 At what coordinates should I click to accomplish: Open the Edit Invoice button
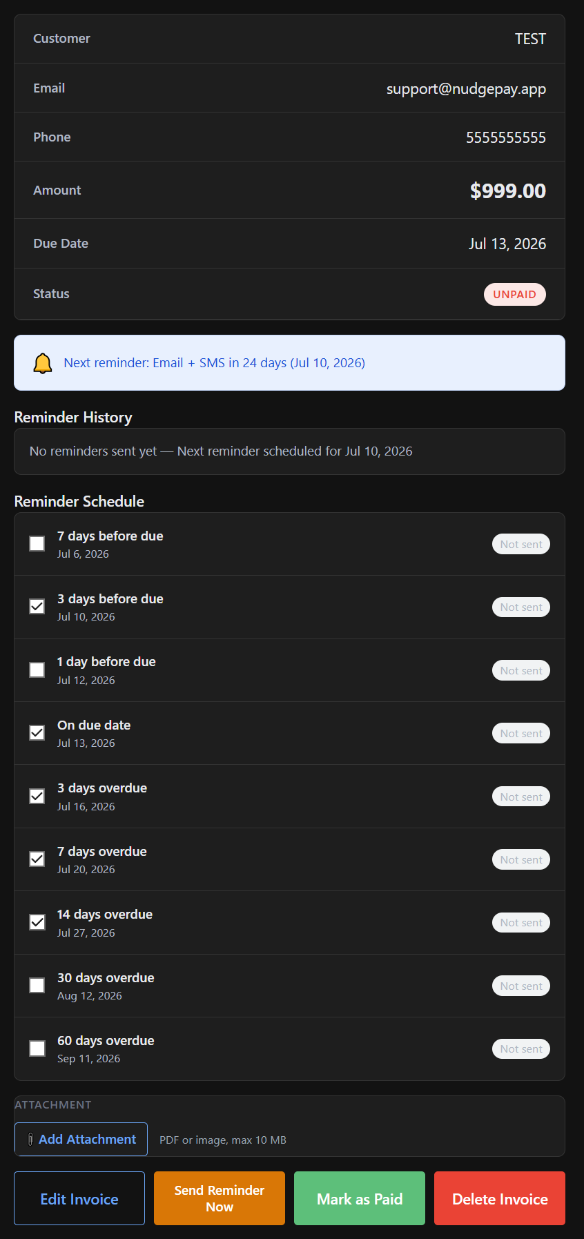(x=79, y=1198)
